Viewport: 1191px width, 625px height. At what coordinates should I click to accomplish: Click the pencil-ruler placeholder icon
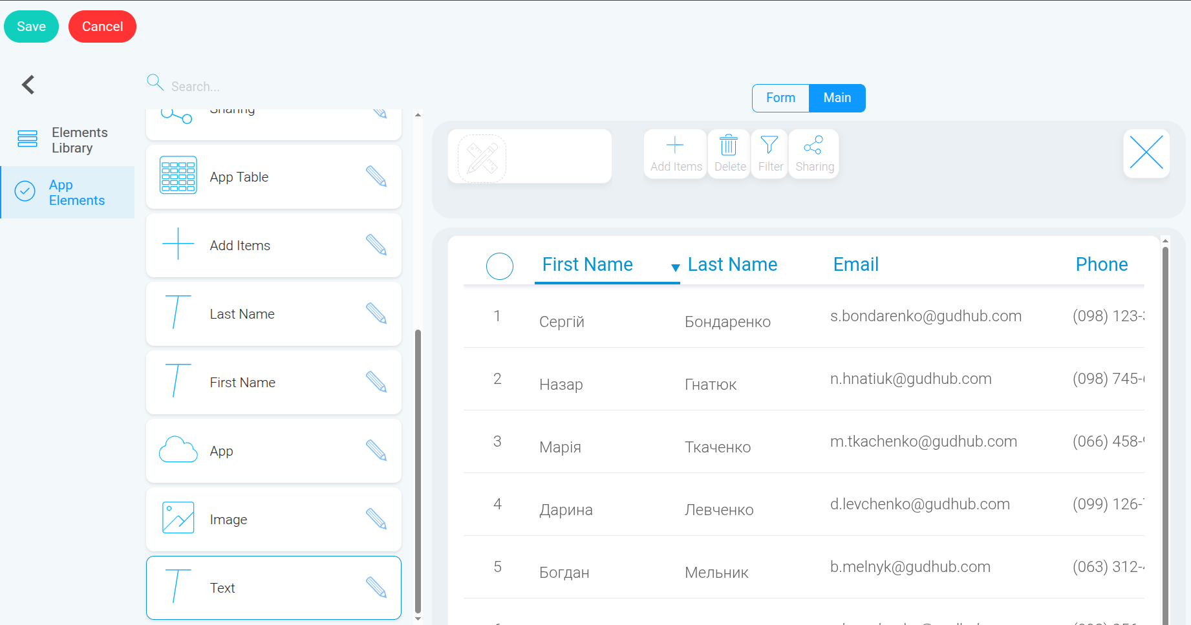(482, 158)
